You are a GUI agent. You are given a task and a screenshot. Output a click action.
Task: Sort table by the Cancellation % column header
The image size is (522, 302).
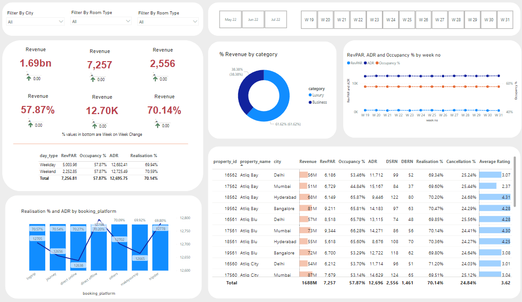click(x=461, y=162)
